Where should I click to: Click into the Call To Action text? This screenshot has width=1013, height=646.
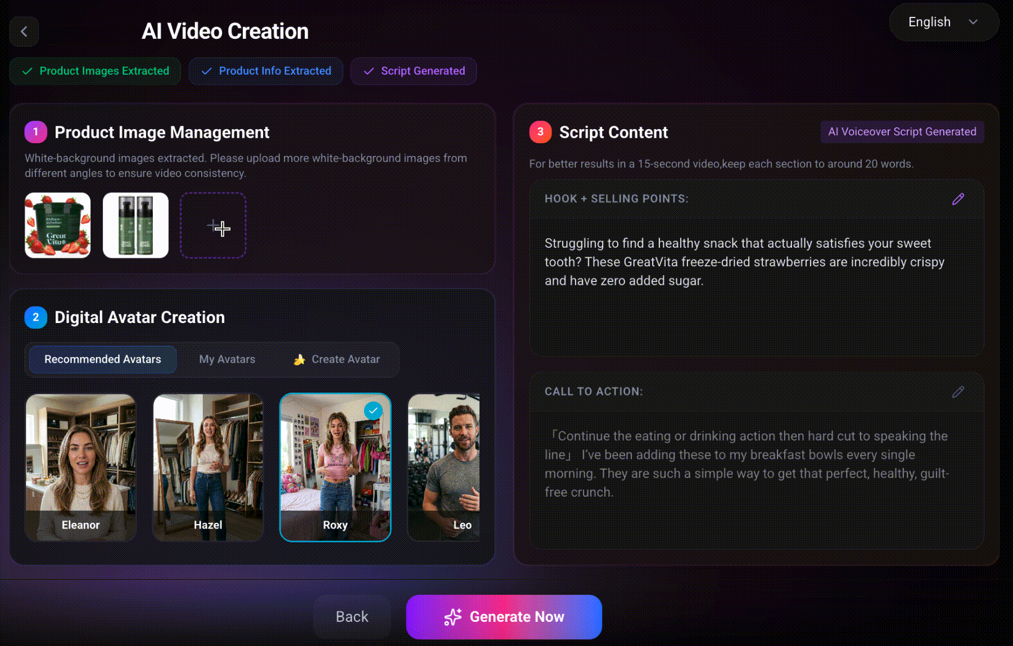click(x=747, y=464)
